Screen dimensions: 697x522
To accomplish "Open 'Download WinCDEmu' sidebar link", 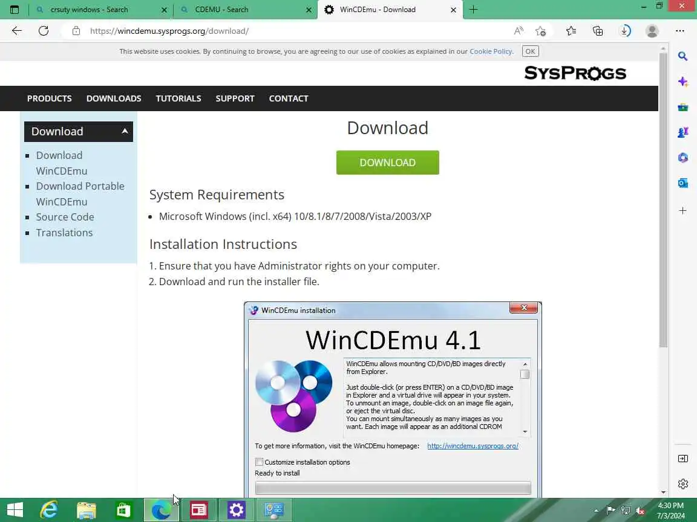I will (x=62, y=163).
